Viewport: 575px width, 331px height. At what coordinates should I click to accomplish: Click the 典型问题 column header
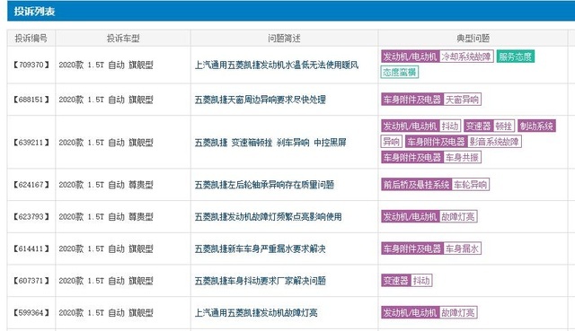point(473,39)
